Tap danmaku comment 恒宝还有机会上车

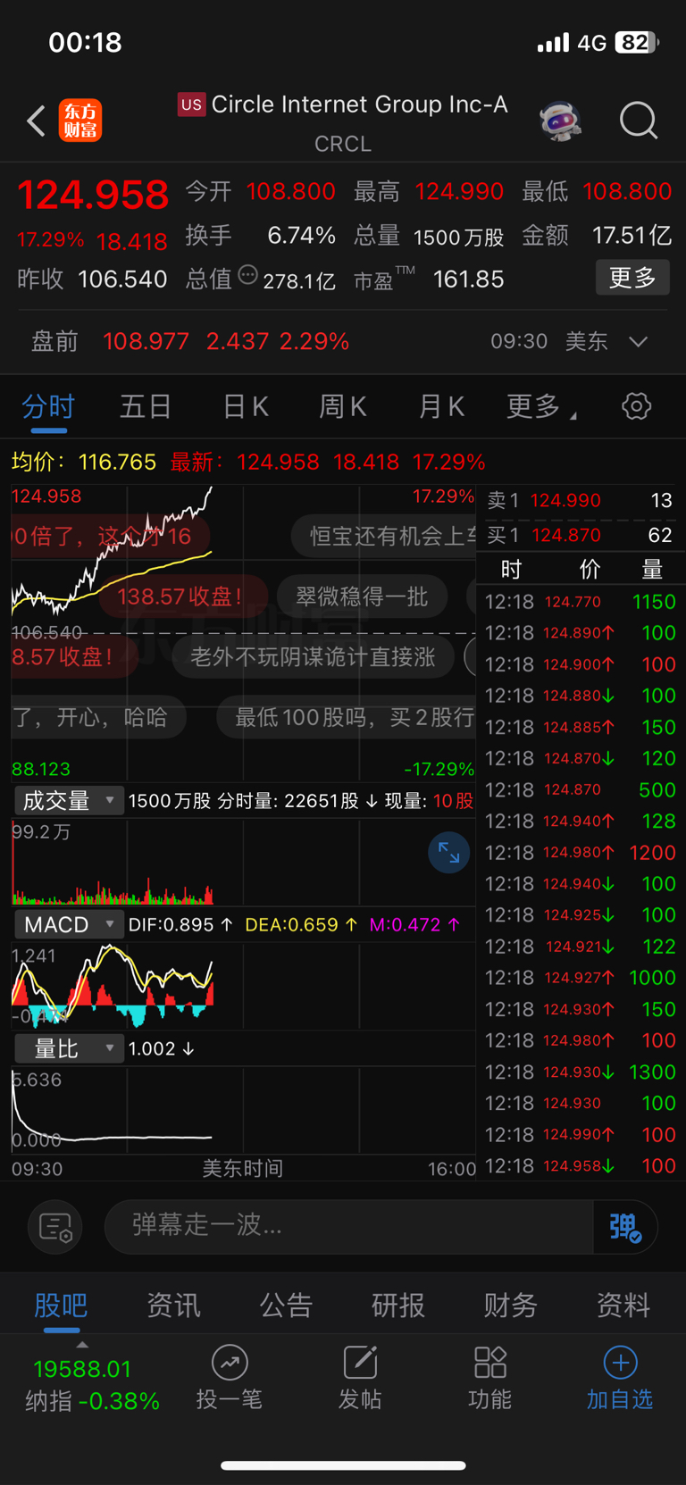[384, 536]
